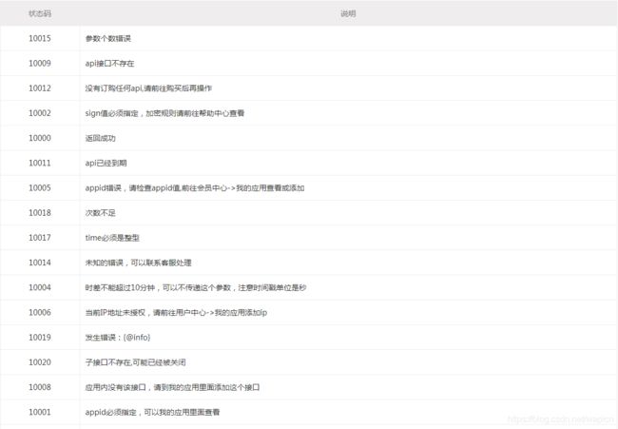Select the 返回成功 description

[x=101, y=138]
